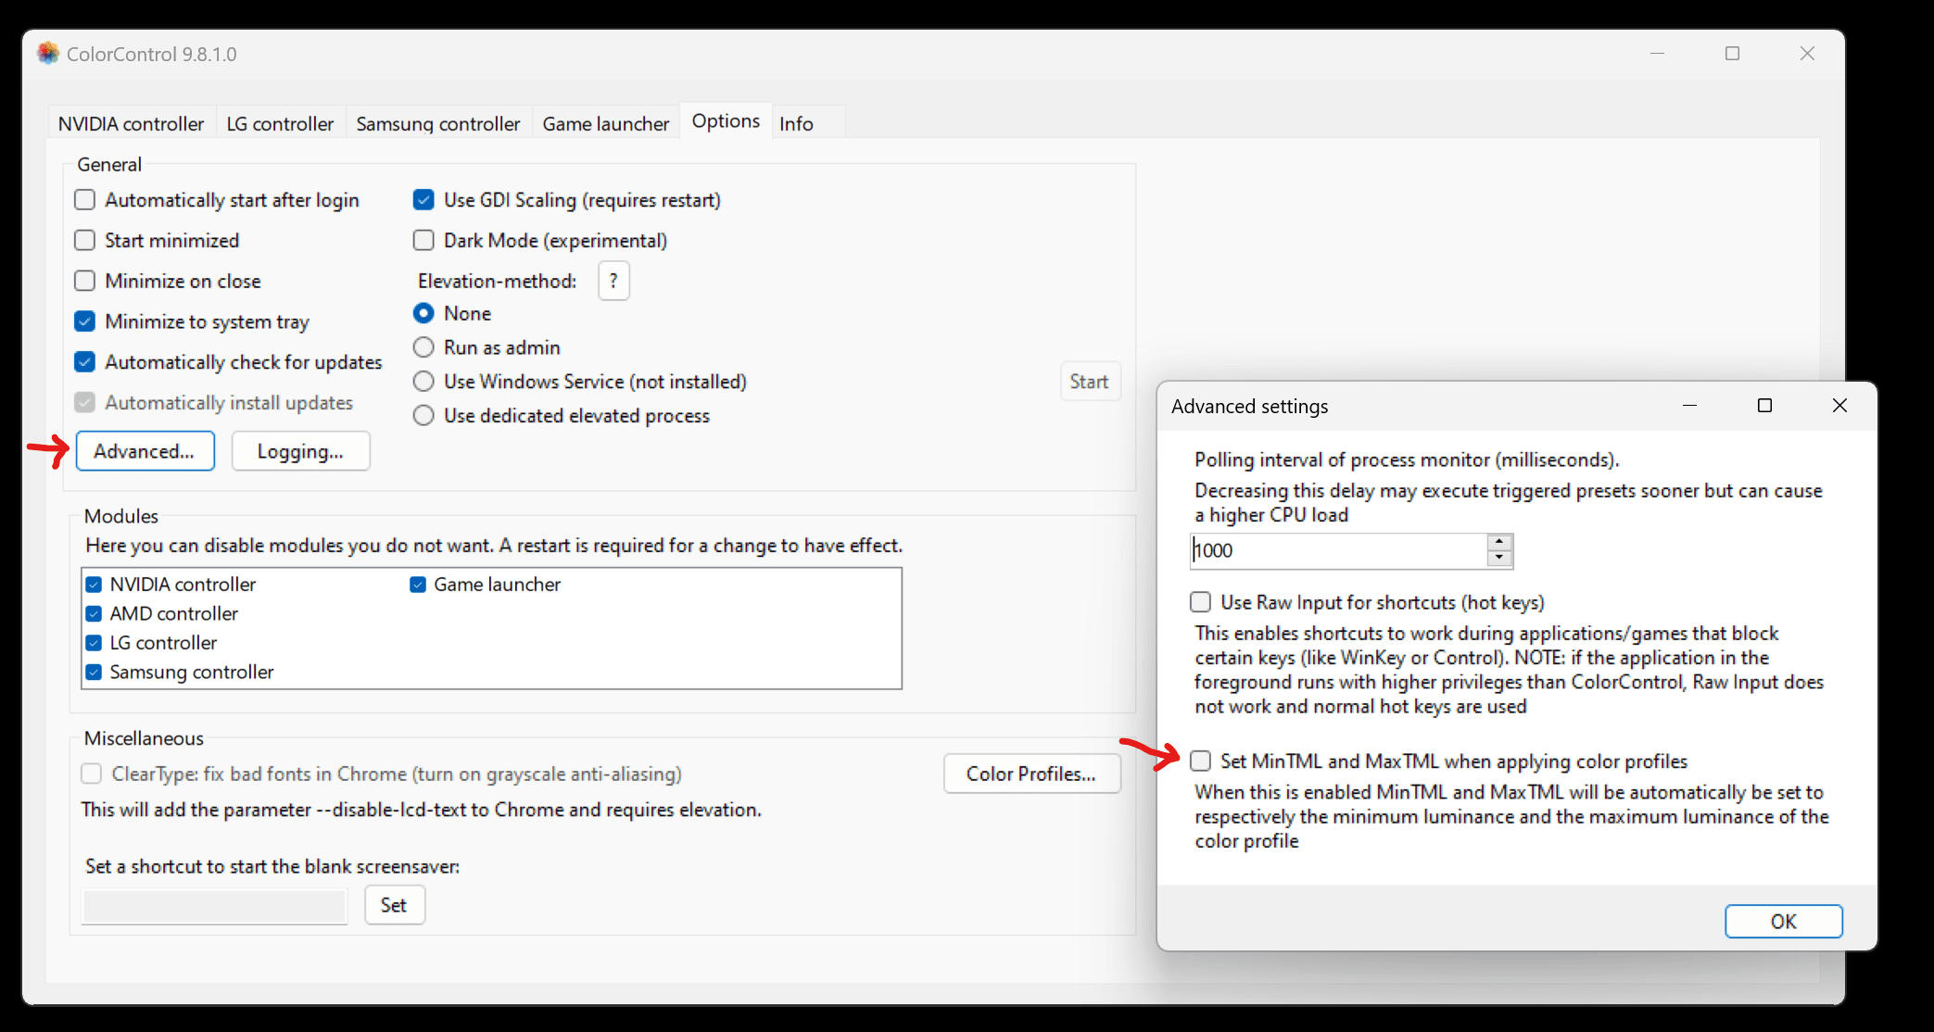Go to the Game launcher tab

pyautogui.click(x=605, y=123)
